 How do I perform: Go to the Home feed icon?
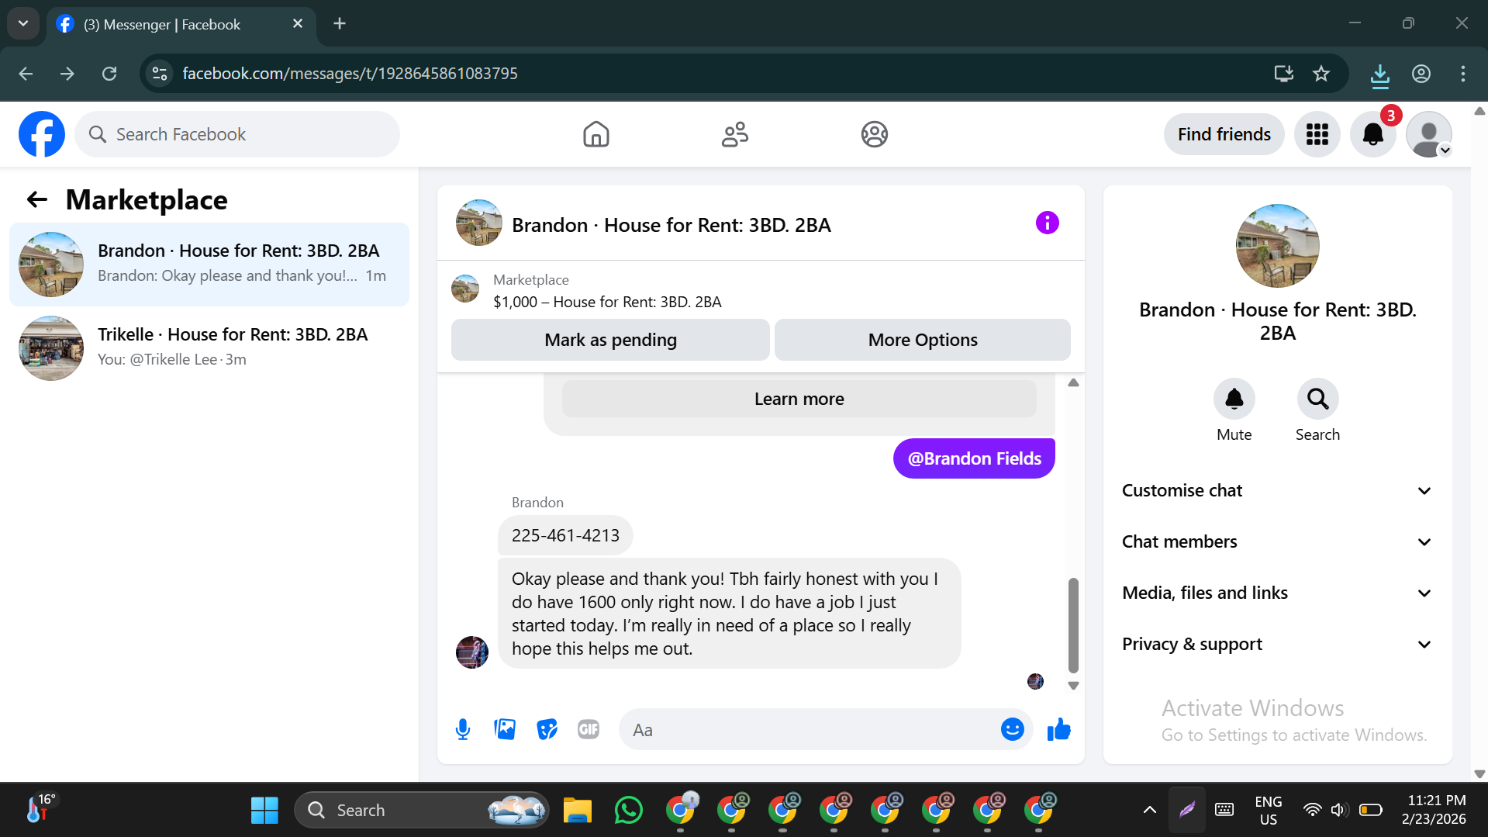point(596,134)
